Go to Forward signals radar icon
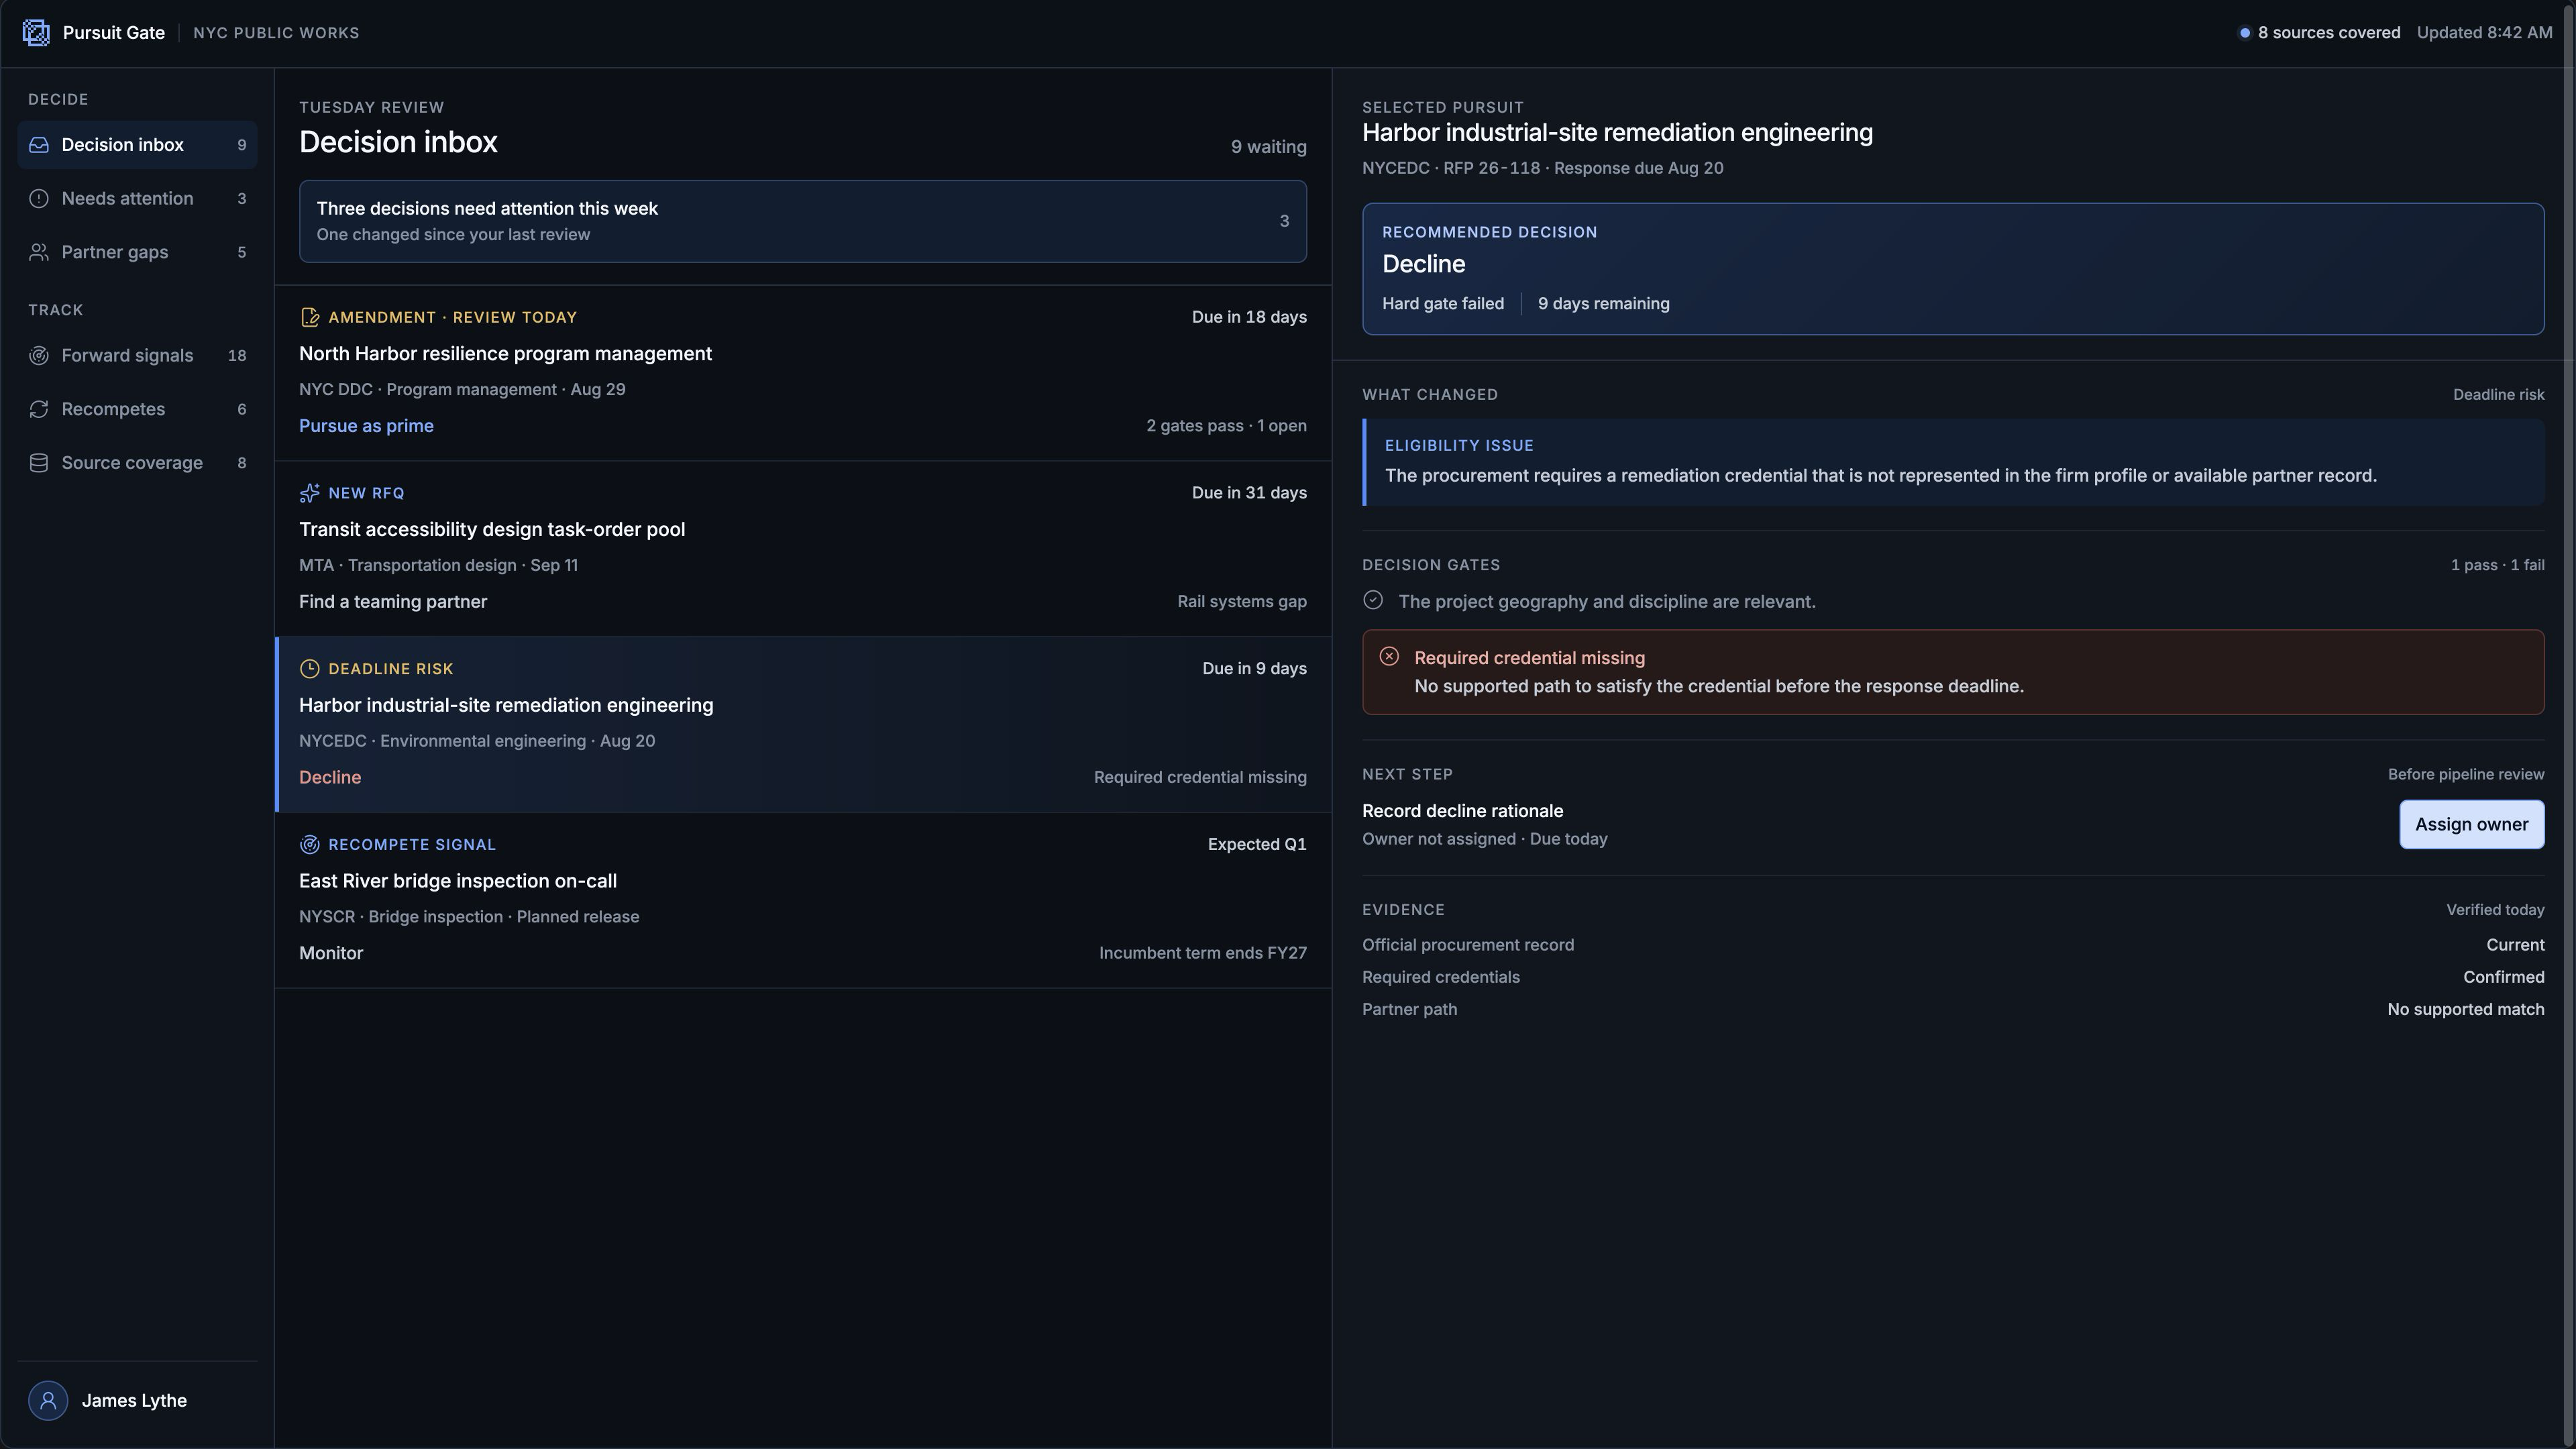This screenshot has height=1449, width=2576. click(x=39, y=356)
